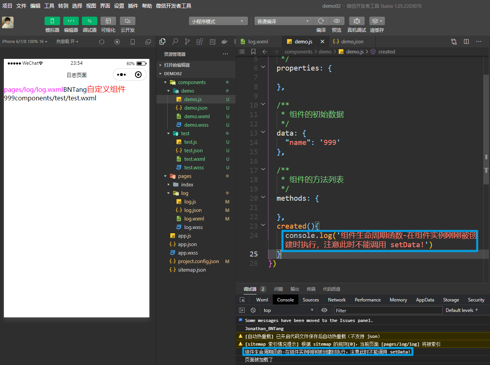The height and width of the screenshot is (365, 490).
Task: Open Real Device Debugging (真机调试)
Action: pos(357,21)
